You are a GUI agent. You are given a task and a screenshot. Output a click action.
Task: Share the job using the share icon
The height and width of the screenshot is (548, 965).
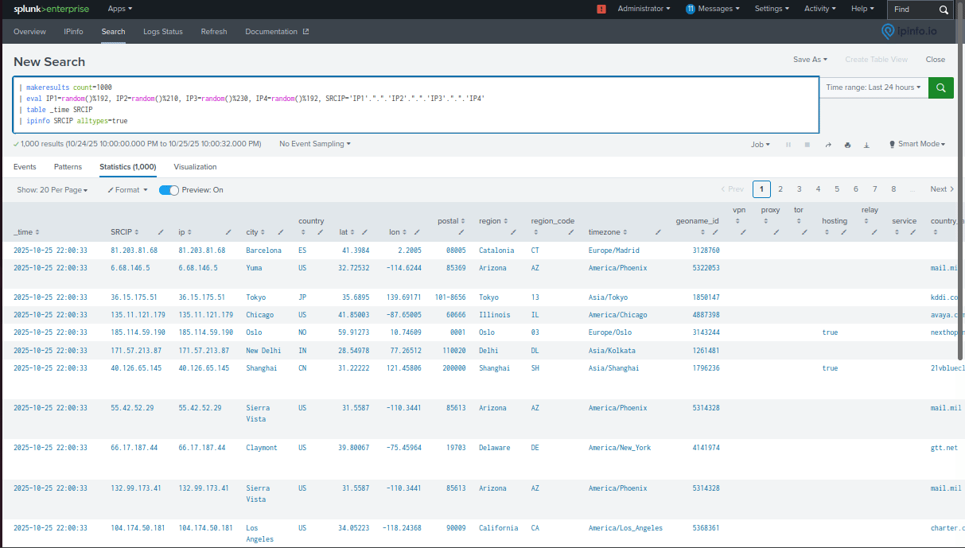pyautogui.click(x=828, y=145)
